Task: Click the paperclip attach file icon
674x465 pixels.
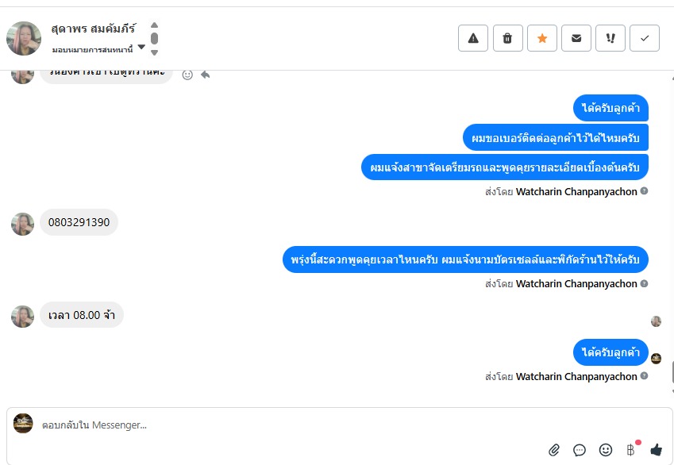Action: (554, 450)
